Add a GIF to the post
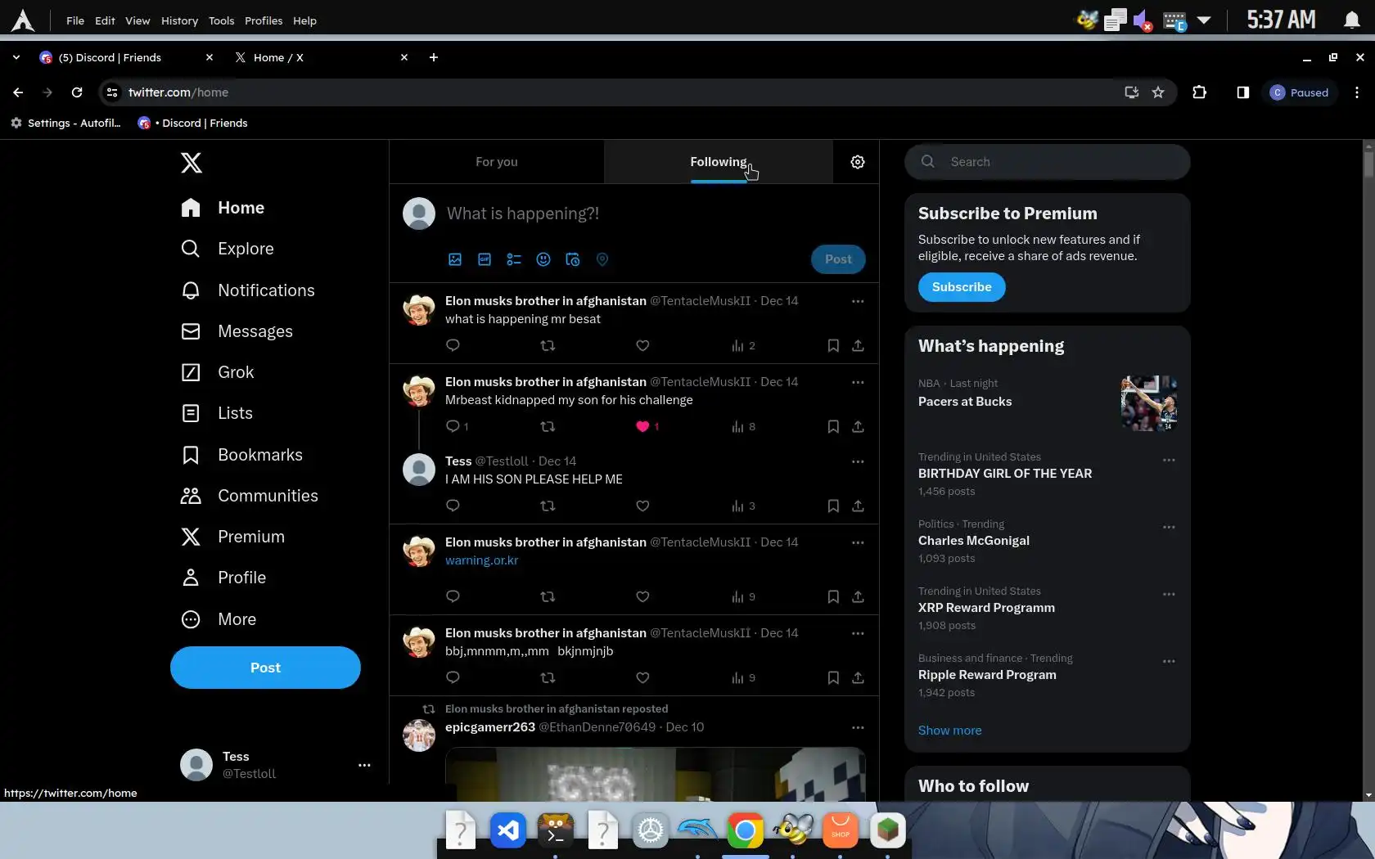Screen dimensions: 1375x859 pyautogui.click(x=485, y=259)
